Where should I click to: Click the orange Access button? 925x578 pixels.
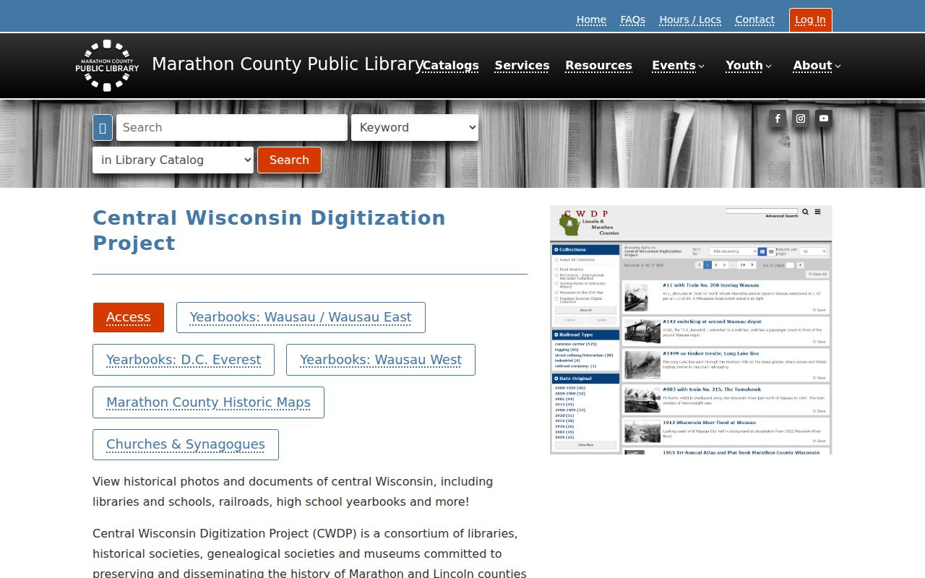click(129, 317)
